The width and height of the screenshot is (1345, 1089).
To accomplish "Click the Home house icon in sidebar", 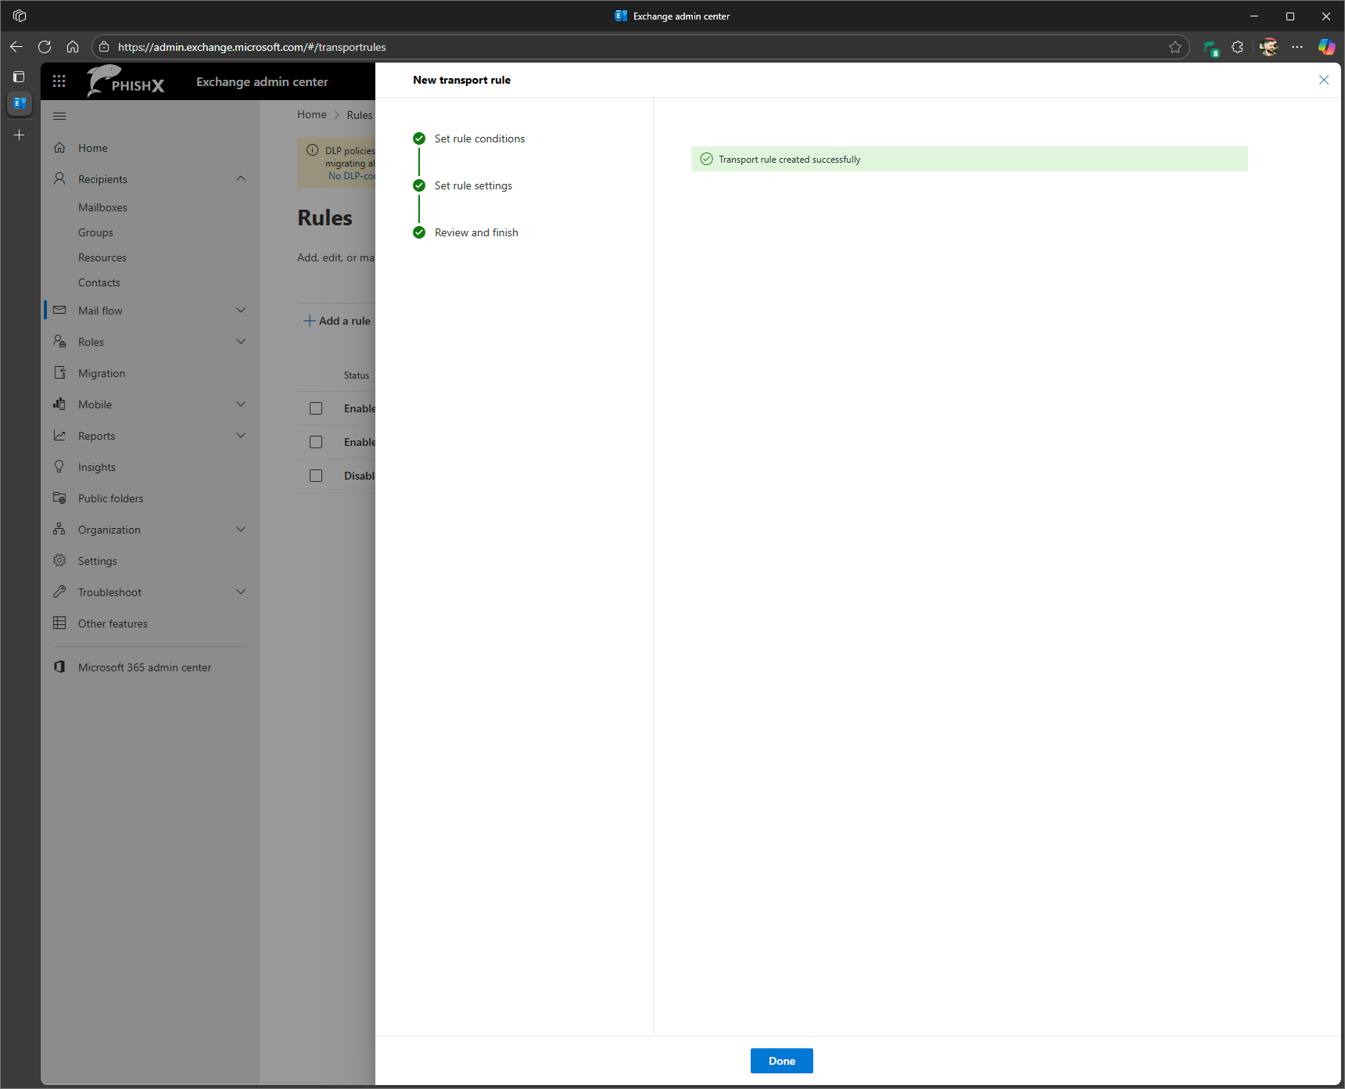I will [59, 148].
